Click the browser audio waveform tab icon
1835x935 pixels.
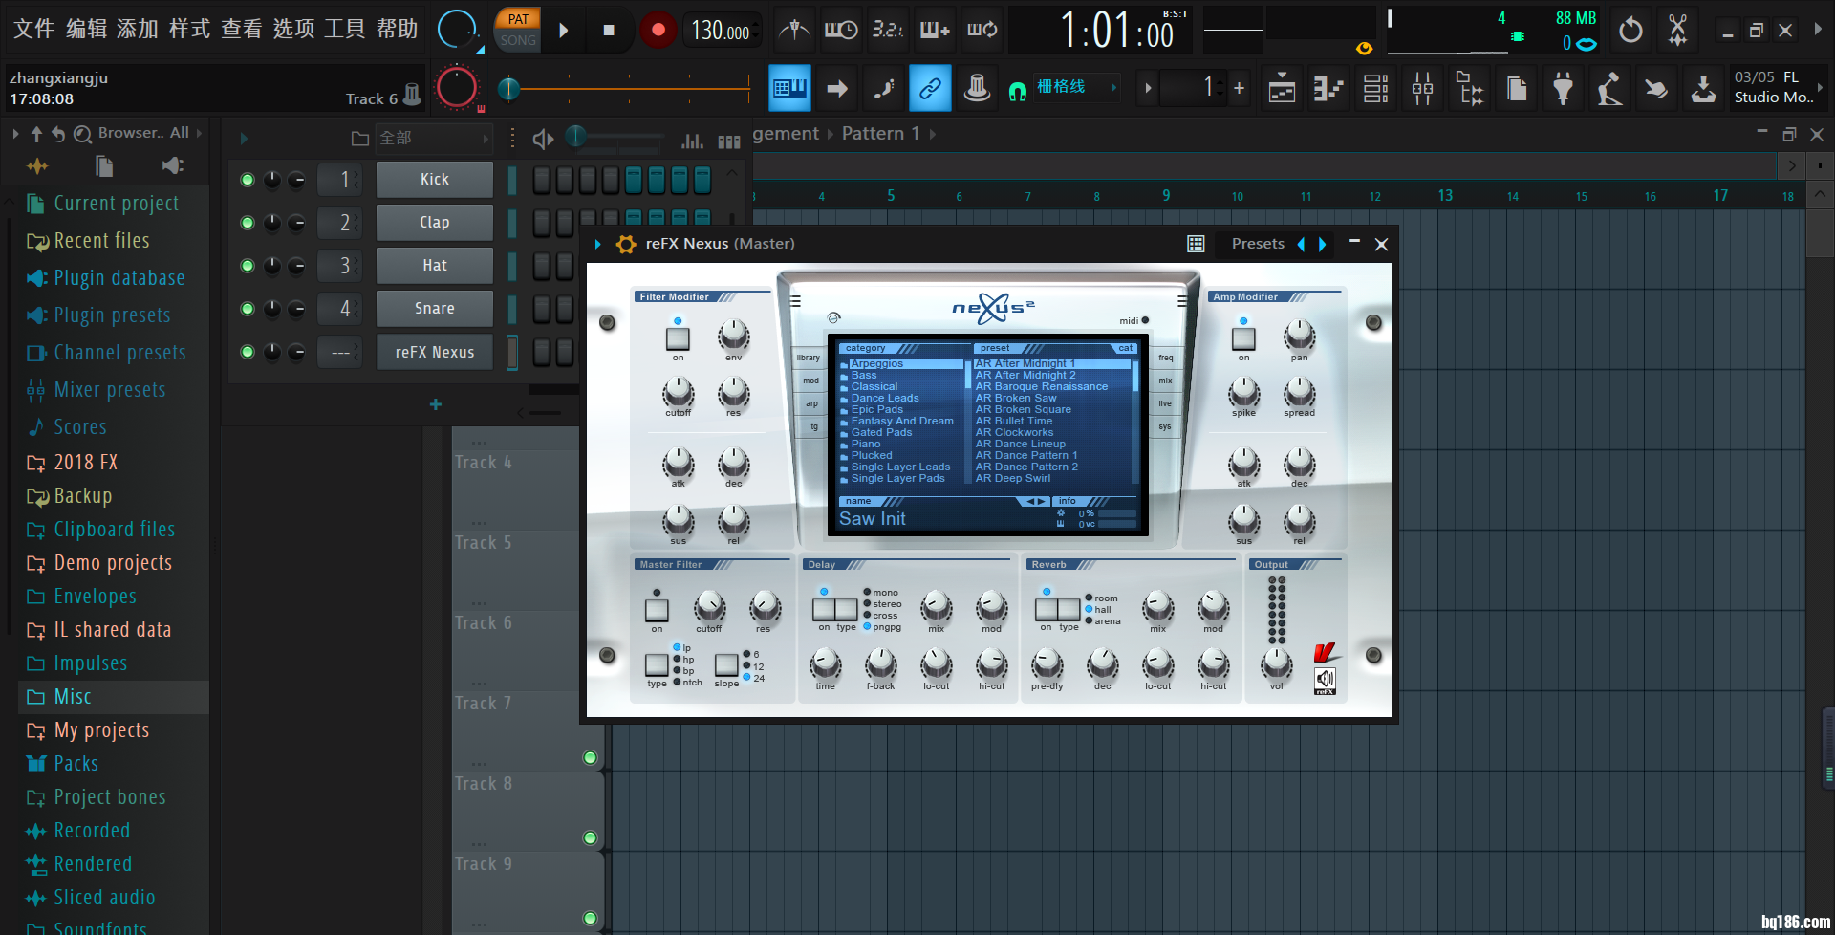37,166
